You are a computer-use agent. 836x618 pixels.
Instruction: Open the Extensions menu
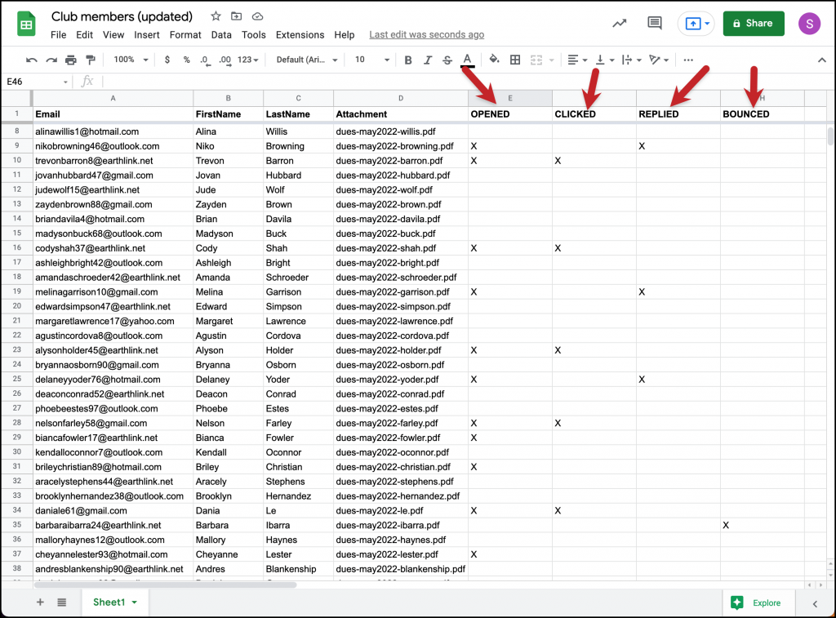pos(300,34)
